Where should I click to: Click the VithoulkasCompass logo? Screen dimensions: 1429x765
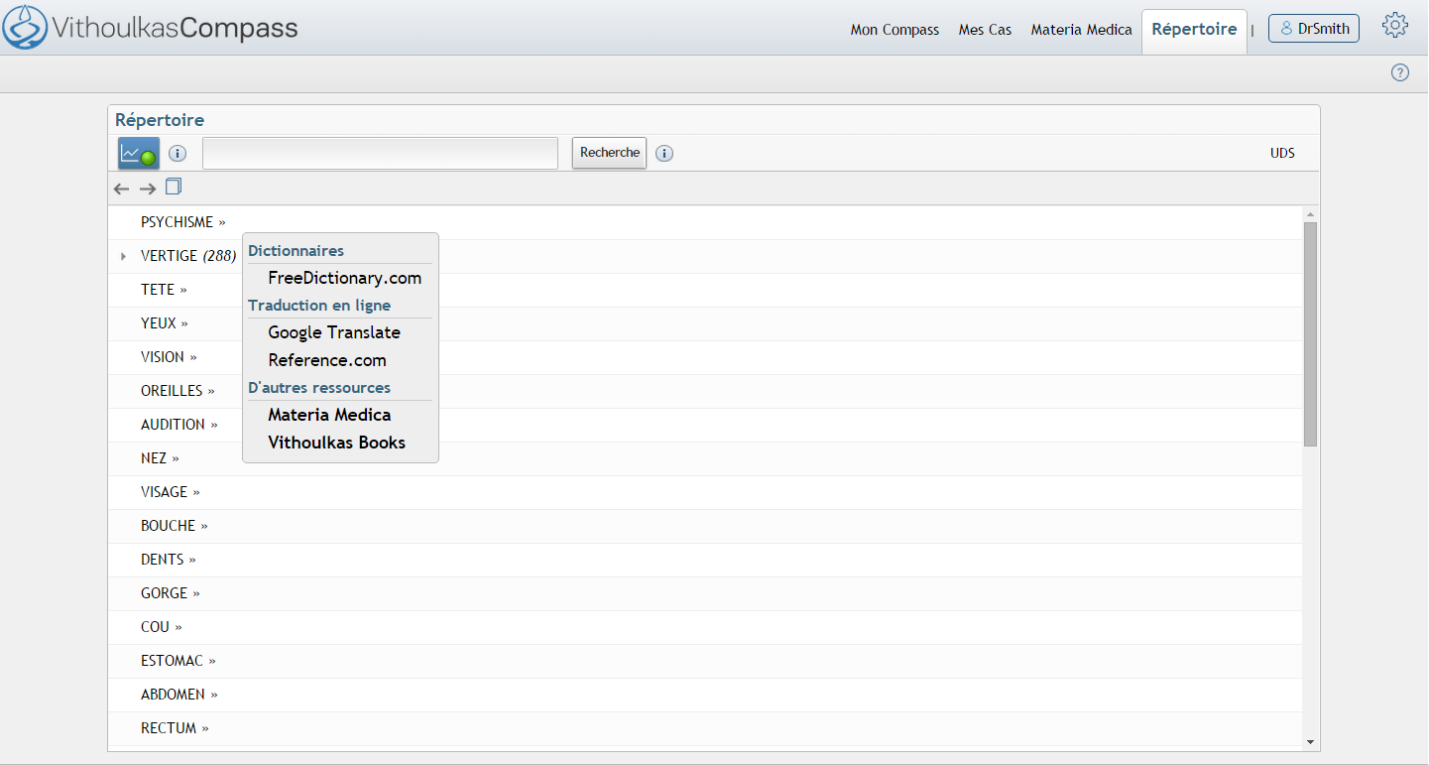(150, 27)
